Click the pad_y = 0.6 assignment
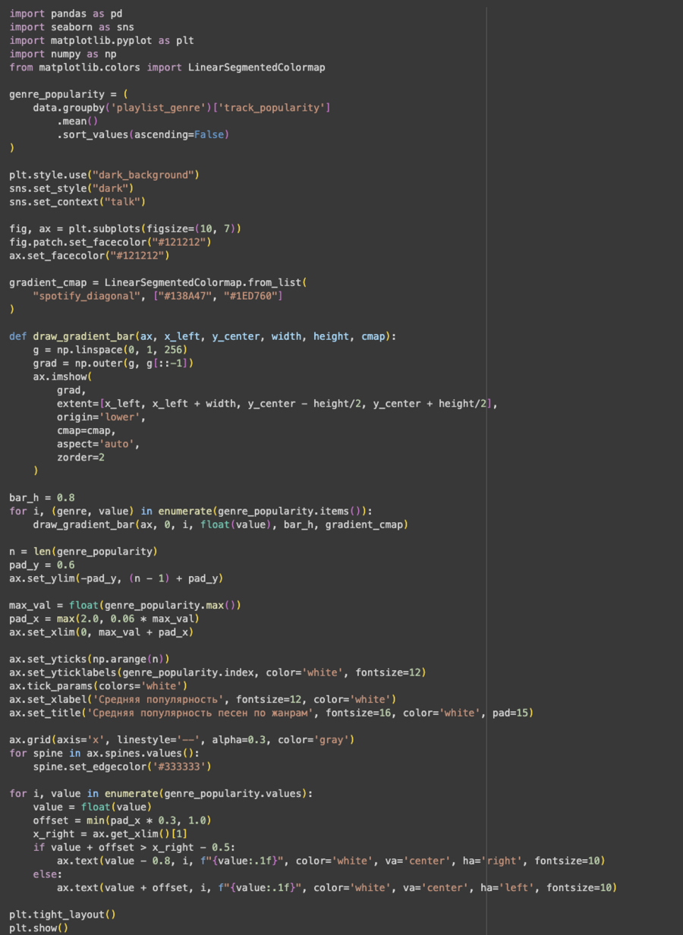The width and height of the screenshot is (683, 935). click(x=42, y=565)
